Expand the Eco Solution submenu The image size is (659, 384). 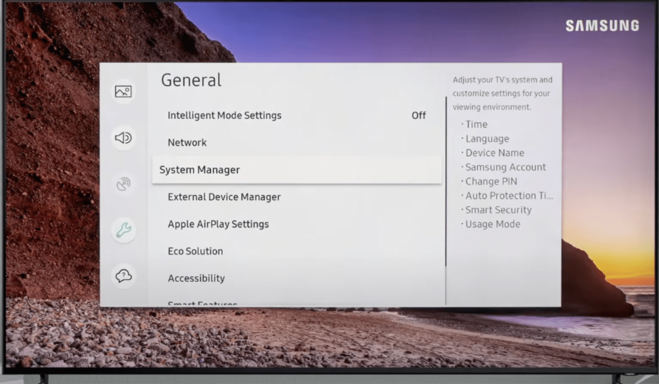tap(195, 251)
